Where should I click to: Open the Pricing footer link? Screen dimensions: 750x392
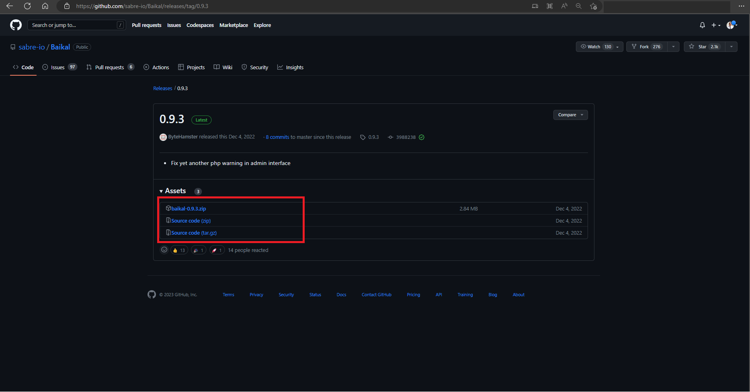[x=413, y=295]
